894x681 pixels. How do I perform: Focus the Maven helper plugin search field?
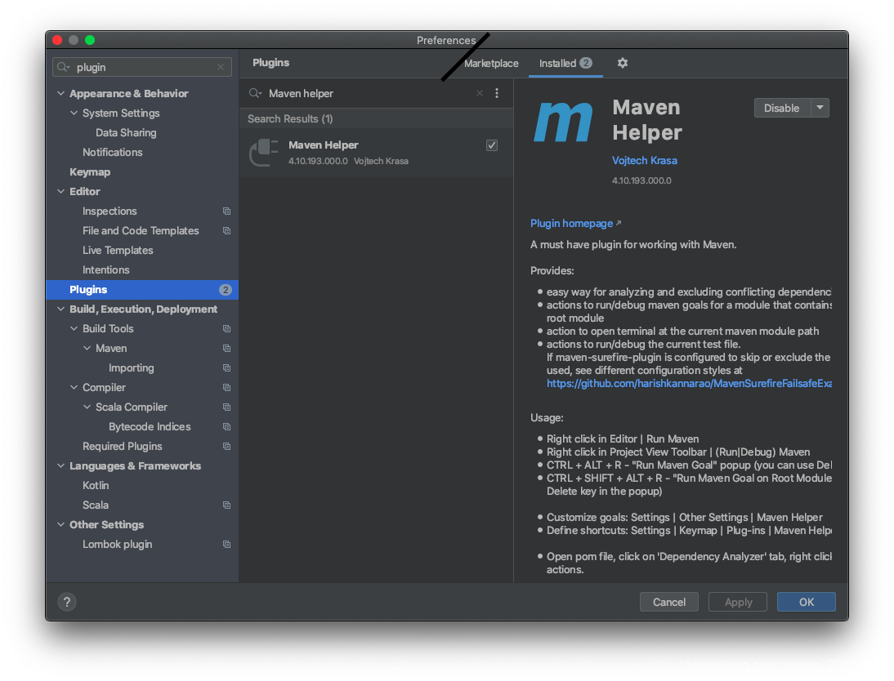tap(365, 93)
